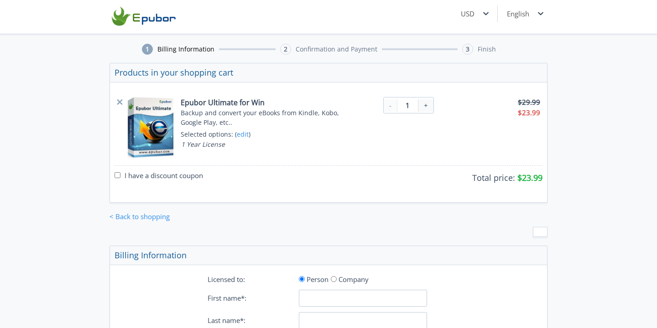This screenshot has width=657, height=328.
Task: Click the Products in your shopping cart heading
Action: tap(174, 73)
